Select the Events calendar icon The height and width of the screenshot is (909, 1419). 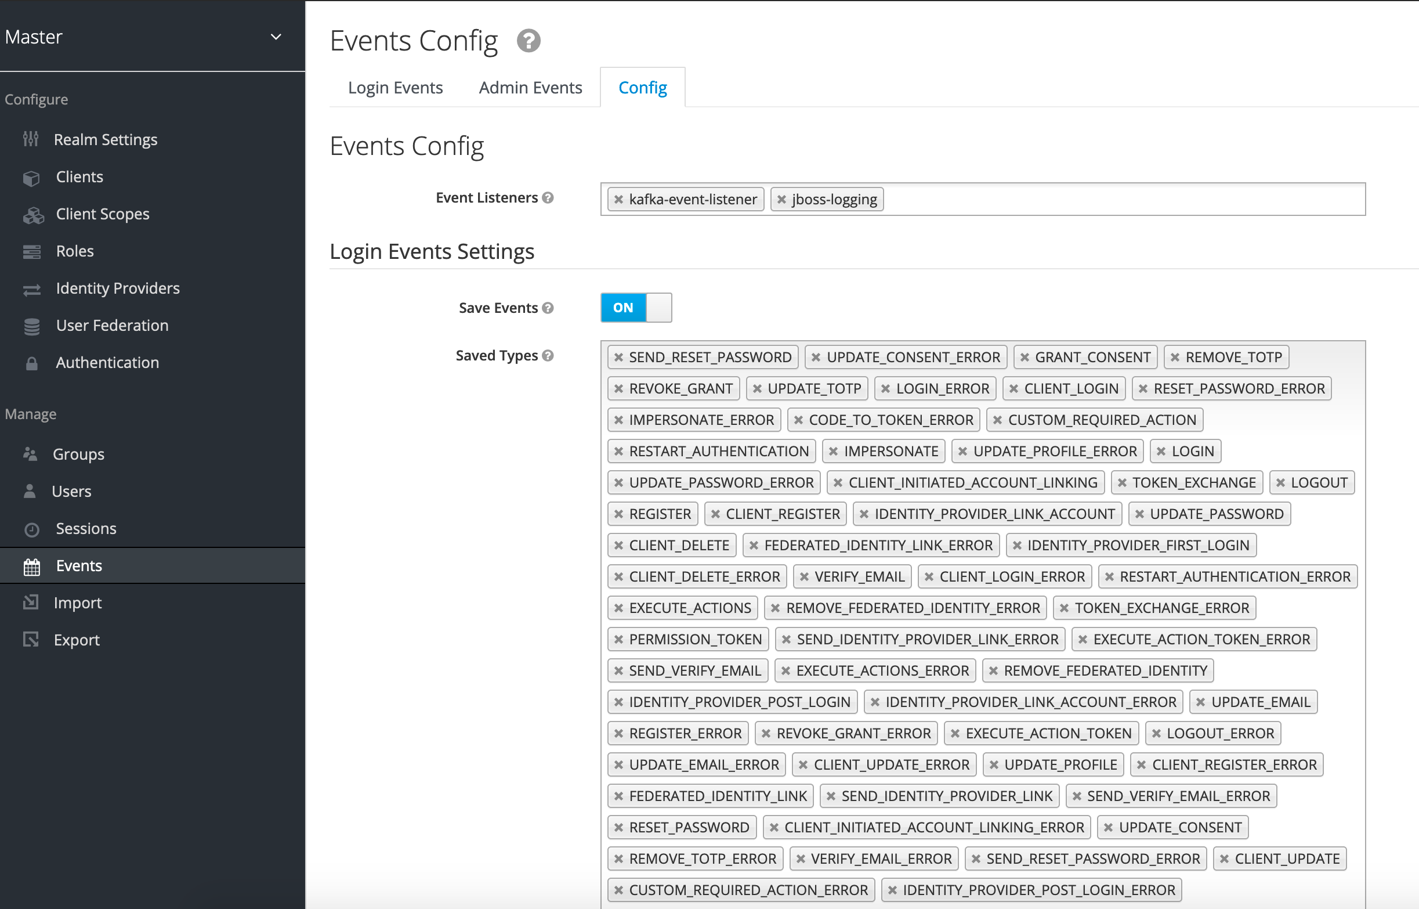click(x=31, y=565)
